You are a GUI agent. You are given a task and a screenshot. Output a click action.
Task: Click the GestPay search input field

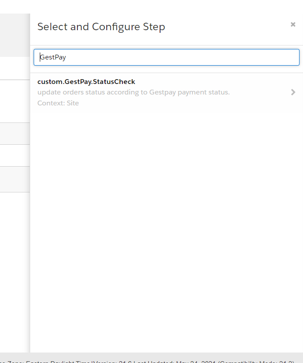167,57
